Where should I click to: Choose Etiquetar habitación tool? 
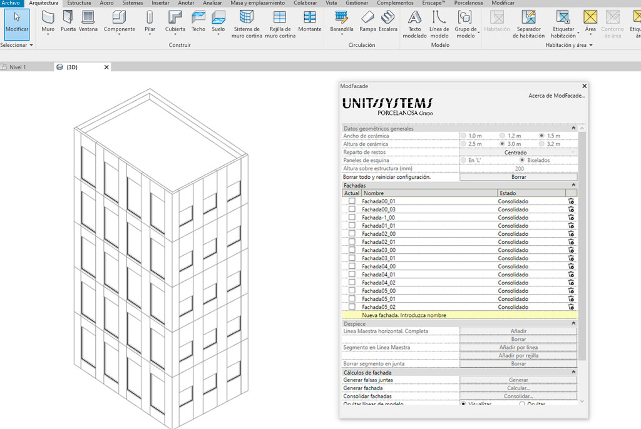pyautogui.click(x=563, y=24)
